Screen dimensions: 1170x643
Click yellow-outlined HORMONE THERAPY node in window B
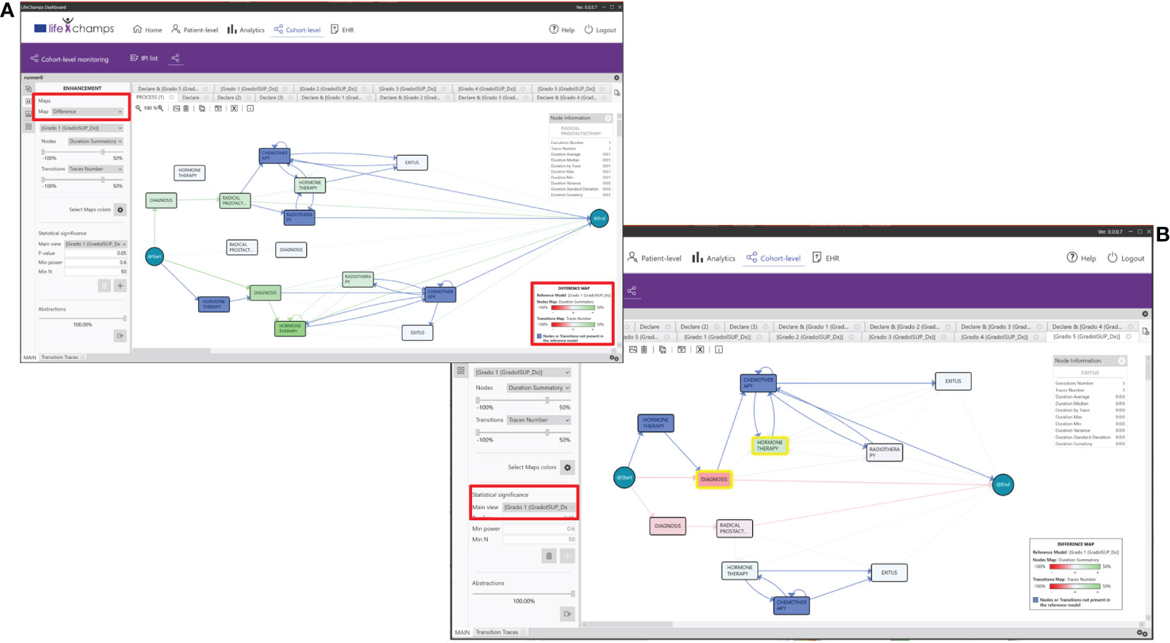pyautogui.click(x=769, y=446)
